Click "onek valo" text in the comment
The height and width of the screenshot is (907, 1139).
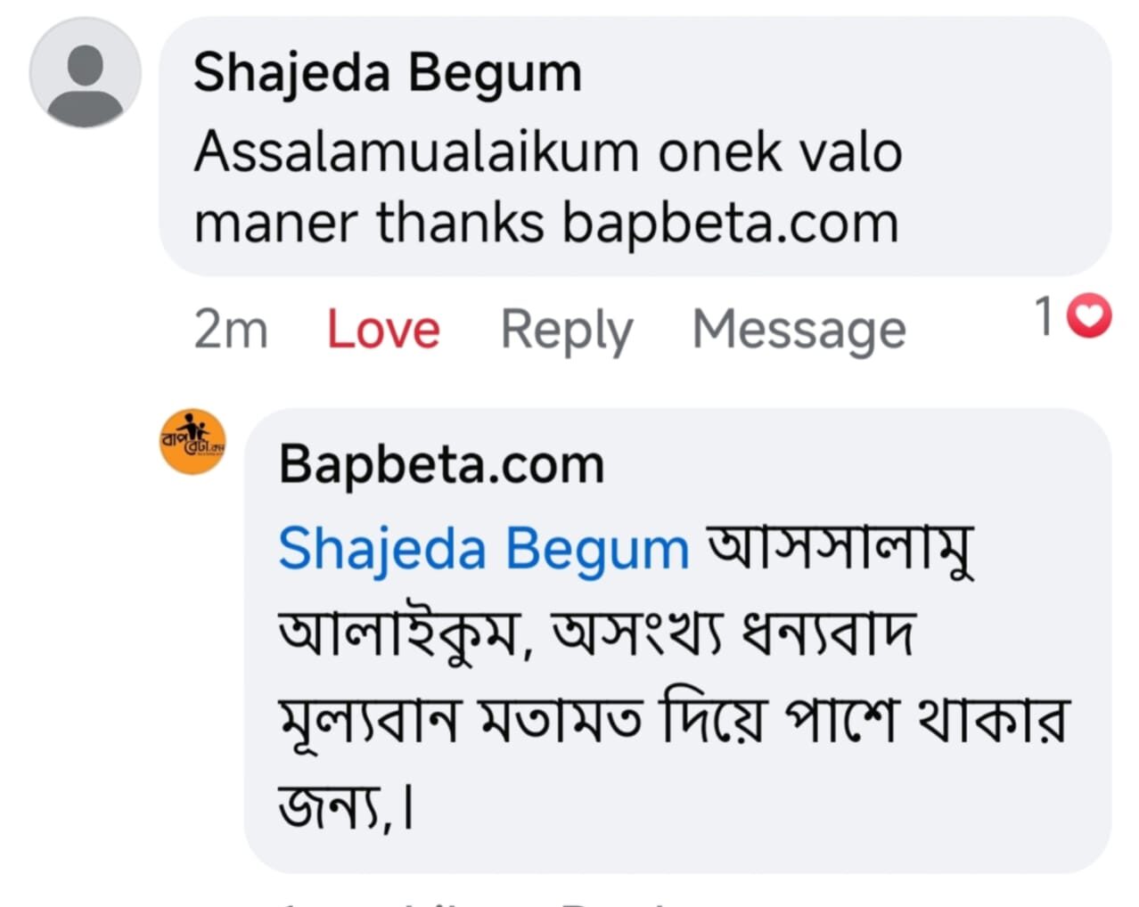tap(780, 151)
